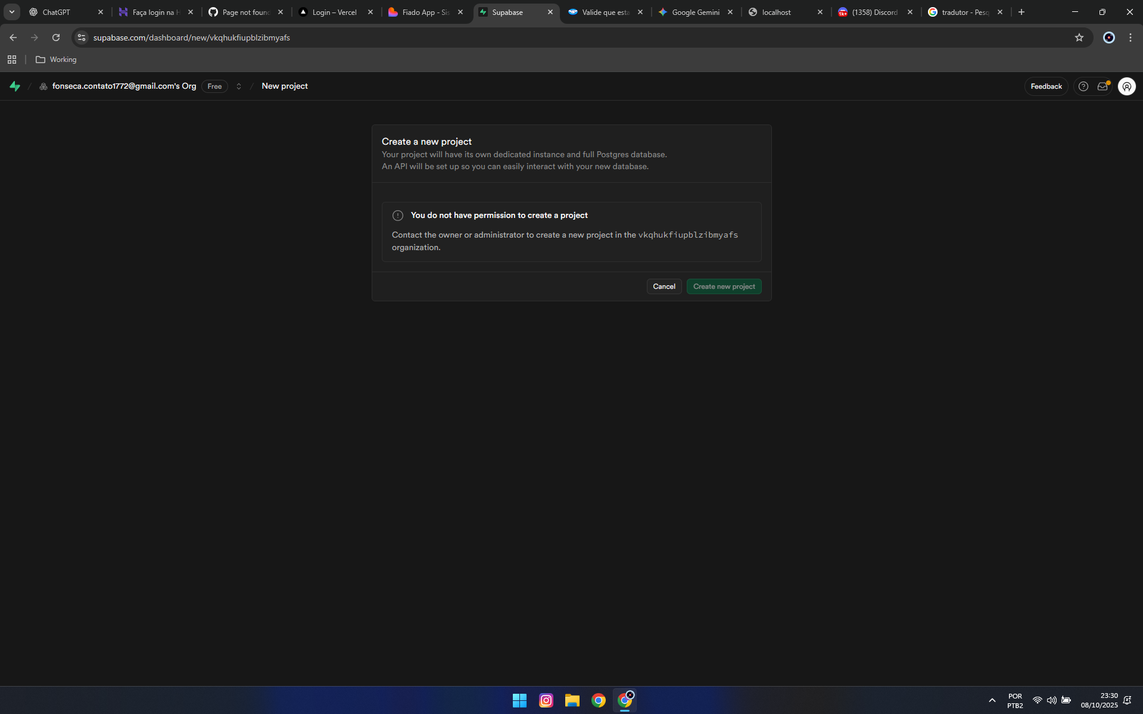Open the Chrome profile icon
Screen dimensions: 1143x714
1109,38
